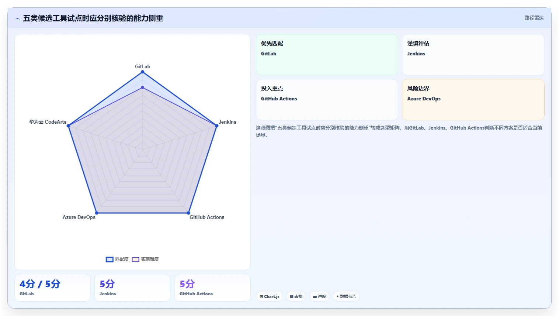The height and width of the screenshot is (316, 559).
Task: Click the 5分 Jenkins score card
Action: [x=132, y=288]
